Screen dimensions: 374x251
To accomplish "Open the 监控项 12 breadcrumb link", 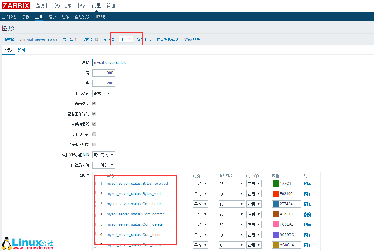I will pyautogui.click(x=90, y=39).
